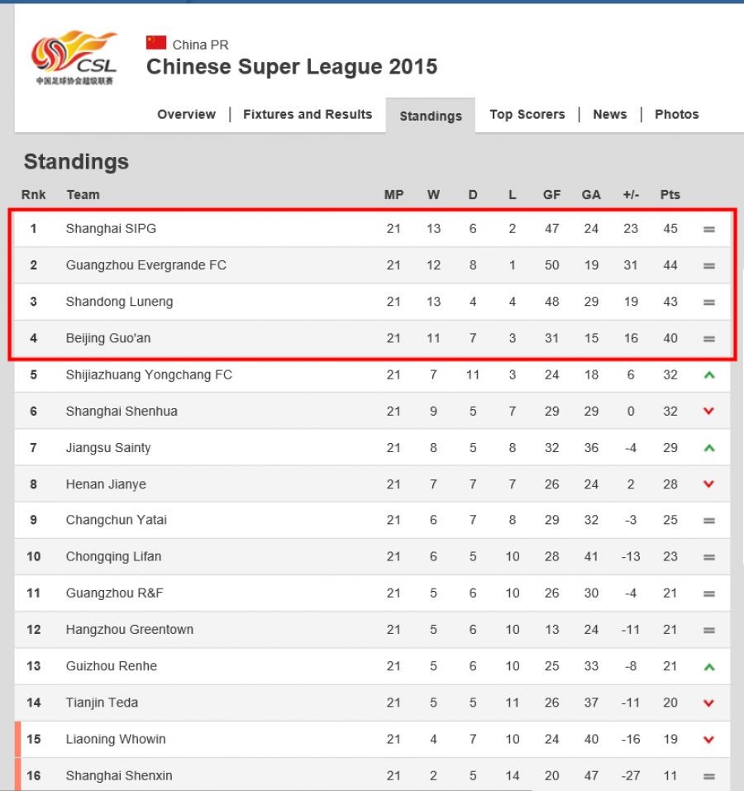The image size is (744, 791).
Task: Switch to Fixtures and Results tab
Action: tap(308, 115)
